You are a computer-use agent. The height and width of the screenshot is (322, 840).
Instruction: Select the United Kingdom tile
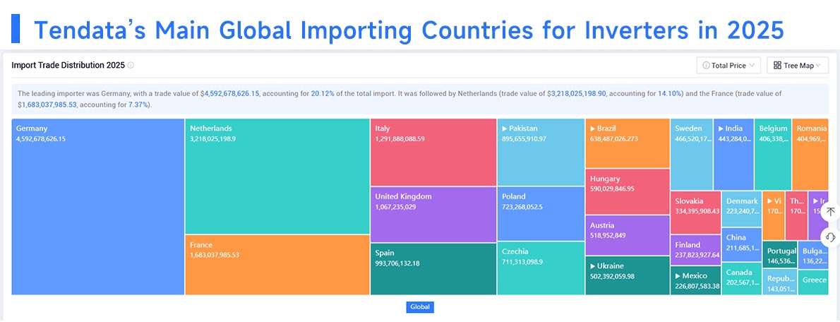click(x=433, y=214)
